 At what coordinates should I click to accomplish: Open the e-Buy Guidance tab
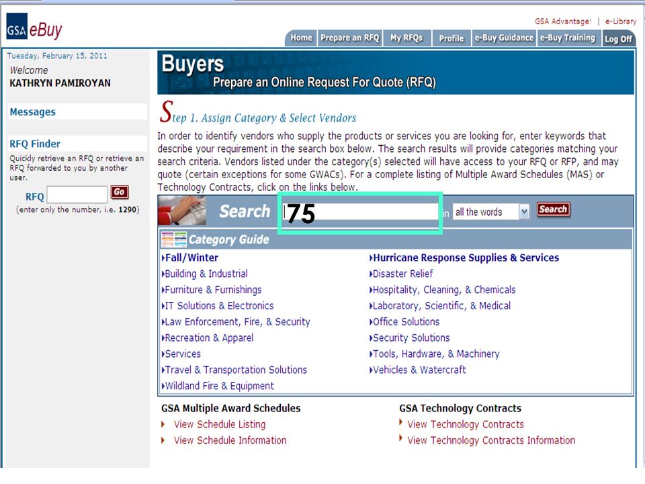coord(504,38)
